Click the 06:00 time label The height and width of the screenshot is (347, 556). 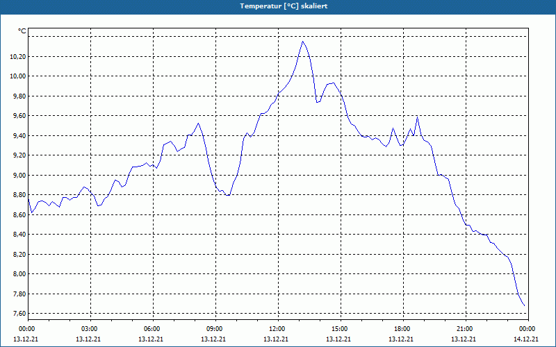tap(153, 329)
